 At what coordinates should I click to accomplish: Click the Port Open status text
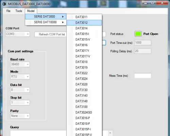[151, 34]
